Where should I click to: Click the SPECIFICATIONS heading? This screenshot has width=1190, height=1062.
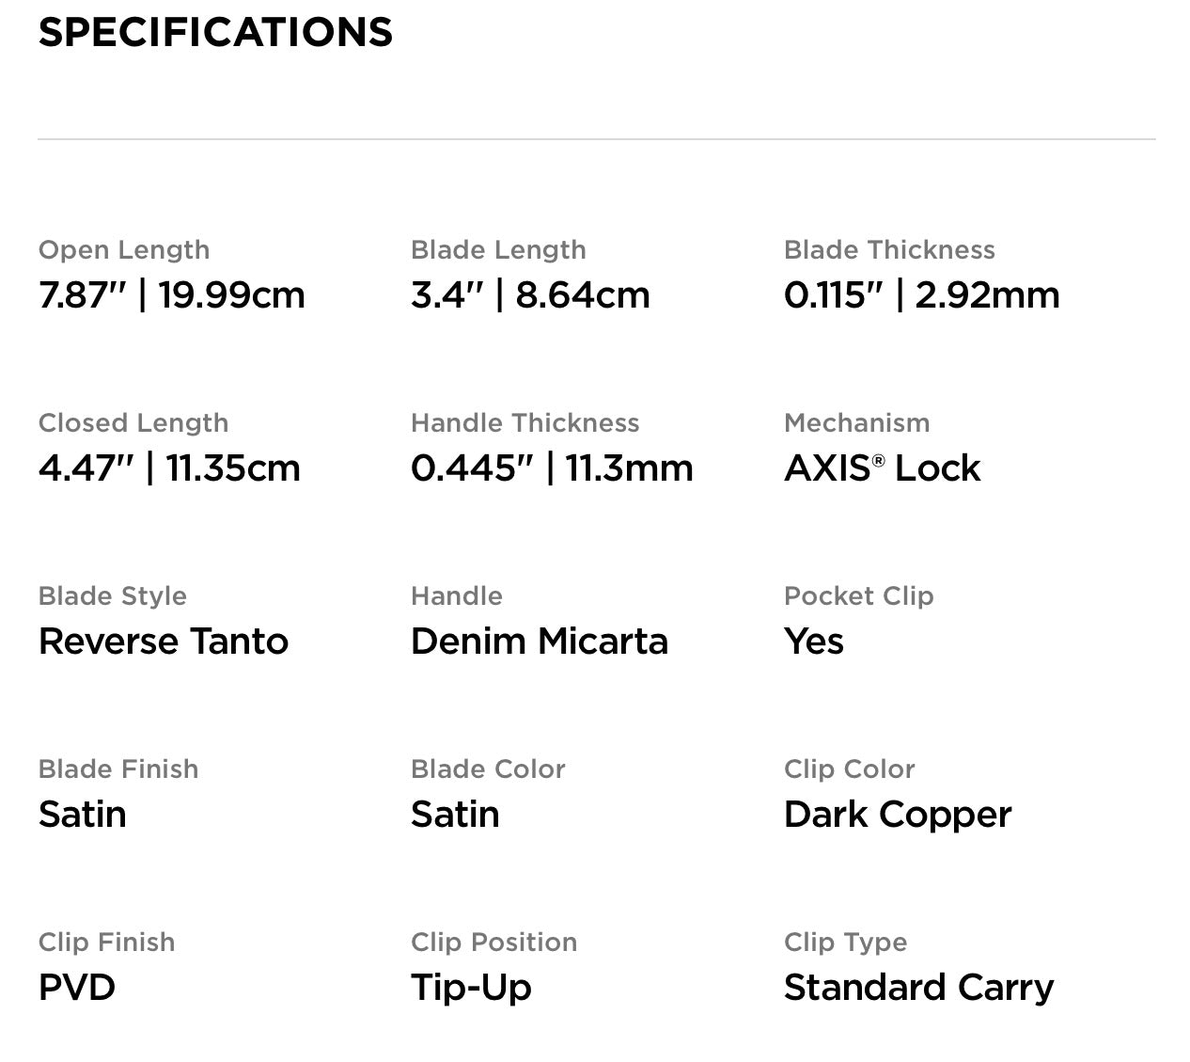click(x=215, y=32)
